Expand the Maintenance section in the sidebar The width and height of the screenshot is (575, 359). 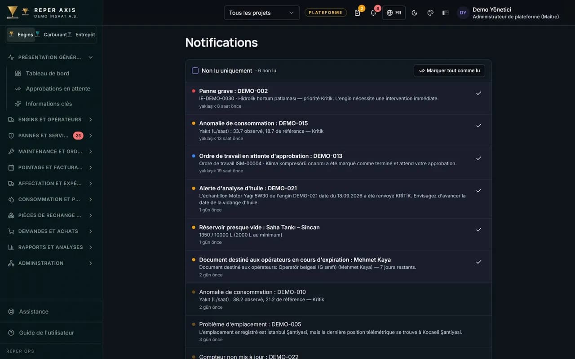click(51, 151)
